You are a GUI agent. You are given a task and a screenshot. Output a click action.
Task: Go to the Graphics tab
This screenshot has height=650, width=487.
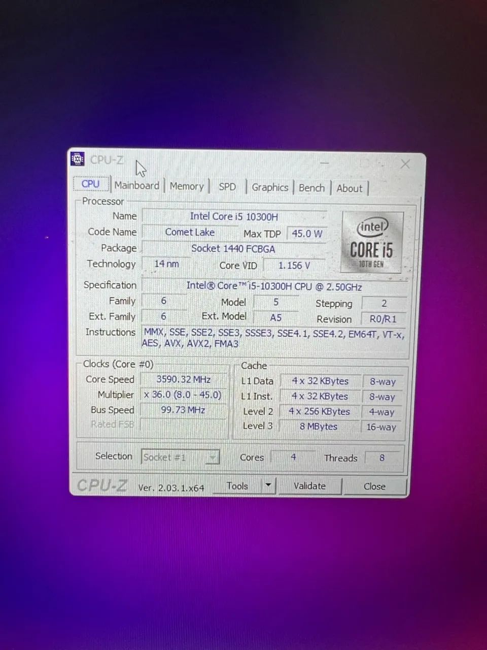(x=270, y=187)
